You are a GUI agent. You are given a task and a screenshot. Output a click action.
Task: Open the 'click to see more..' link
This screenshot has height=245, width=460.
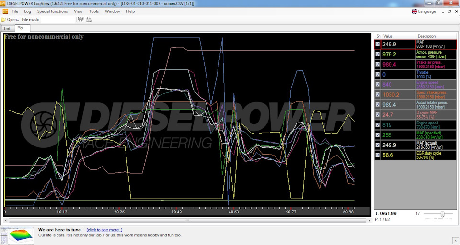(104, 230)
